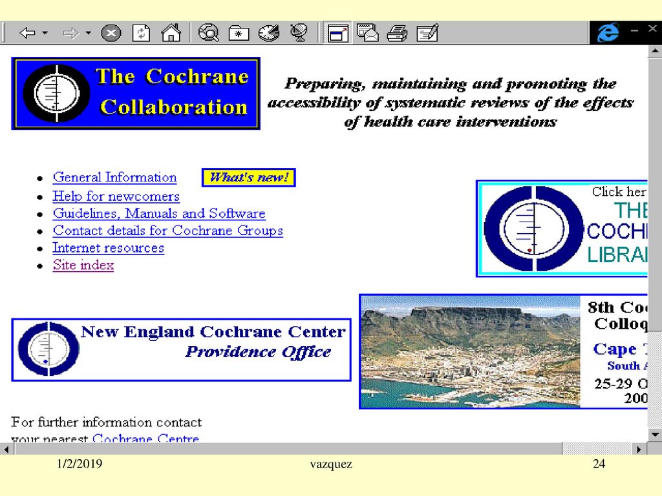
Task: Minimize the browser window
Action: click(x=634, y=30)
